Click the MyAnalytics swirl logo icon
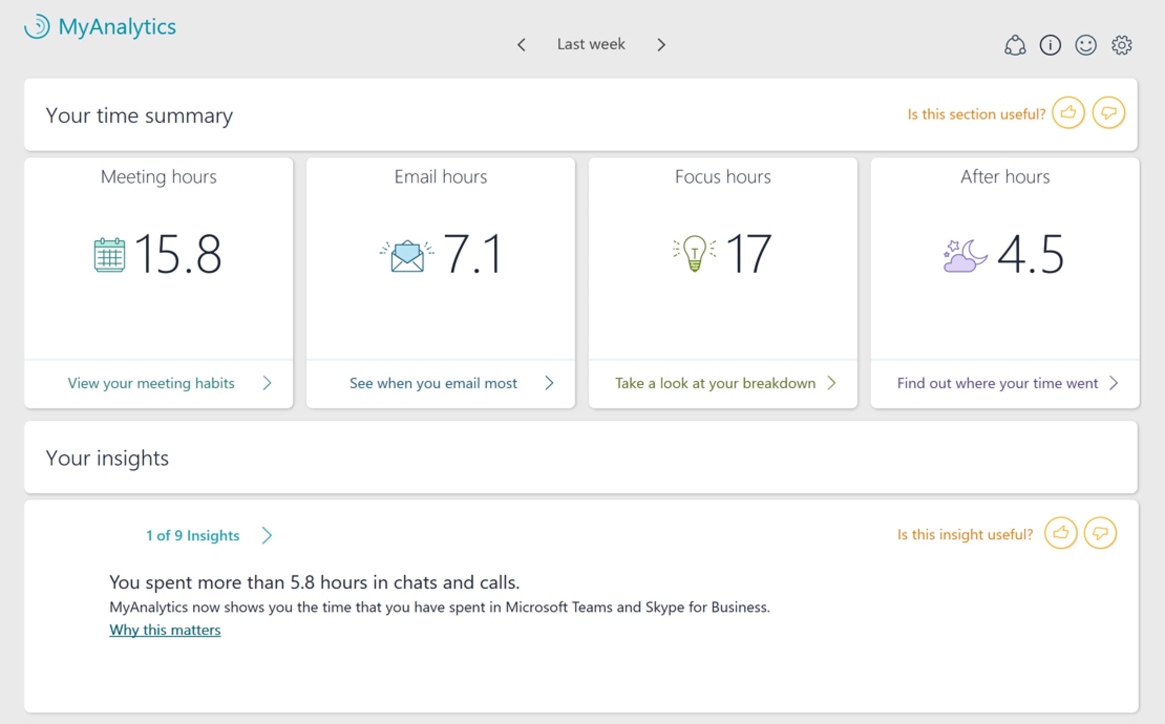Screen dimensions: 1165x724 point(37,27)
